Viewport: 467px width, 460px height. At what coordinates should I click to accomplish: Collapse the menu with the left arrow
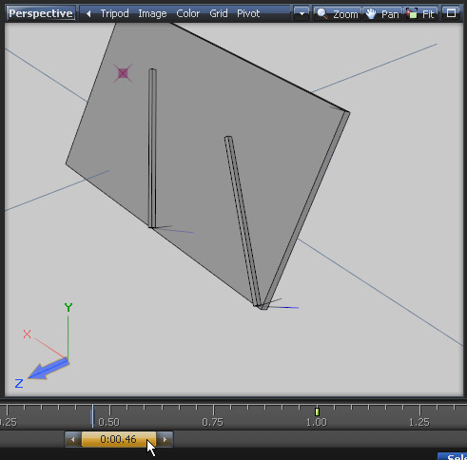[x=88, y=13]
